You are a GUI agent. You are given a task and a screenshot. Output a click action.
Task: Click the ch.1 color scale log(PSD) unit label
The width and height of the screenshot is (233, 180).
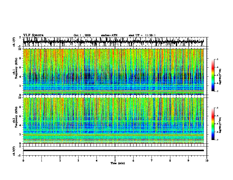(x=220, y=76)
